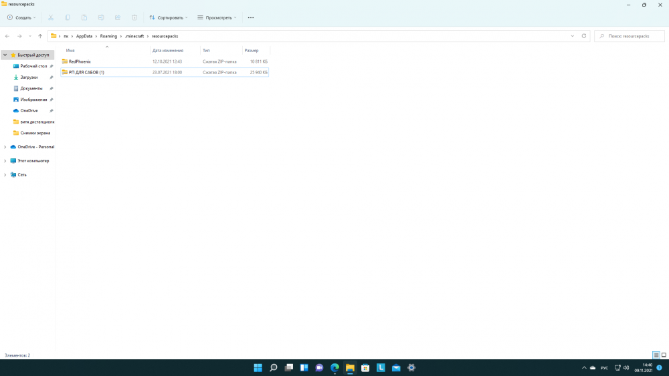Collapse the Быстрый доступ tree section
The width and height of the screenshot is (669, 376).
point(5,55)
